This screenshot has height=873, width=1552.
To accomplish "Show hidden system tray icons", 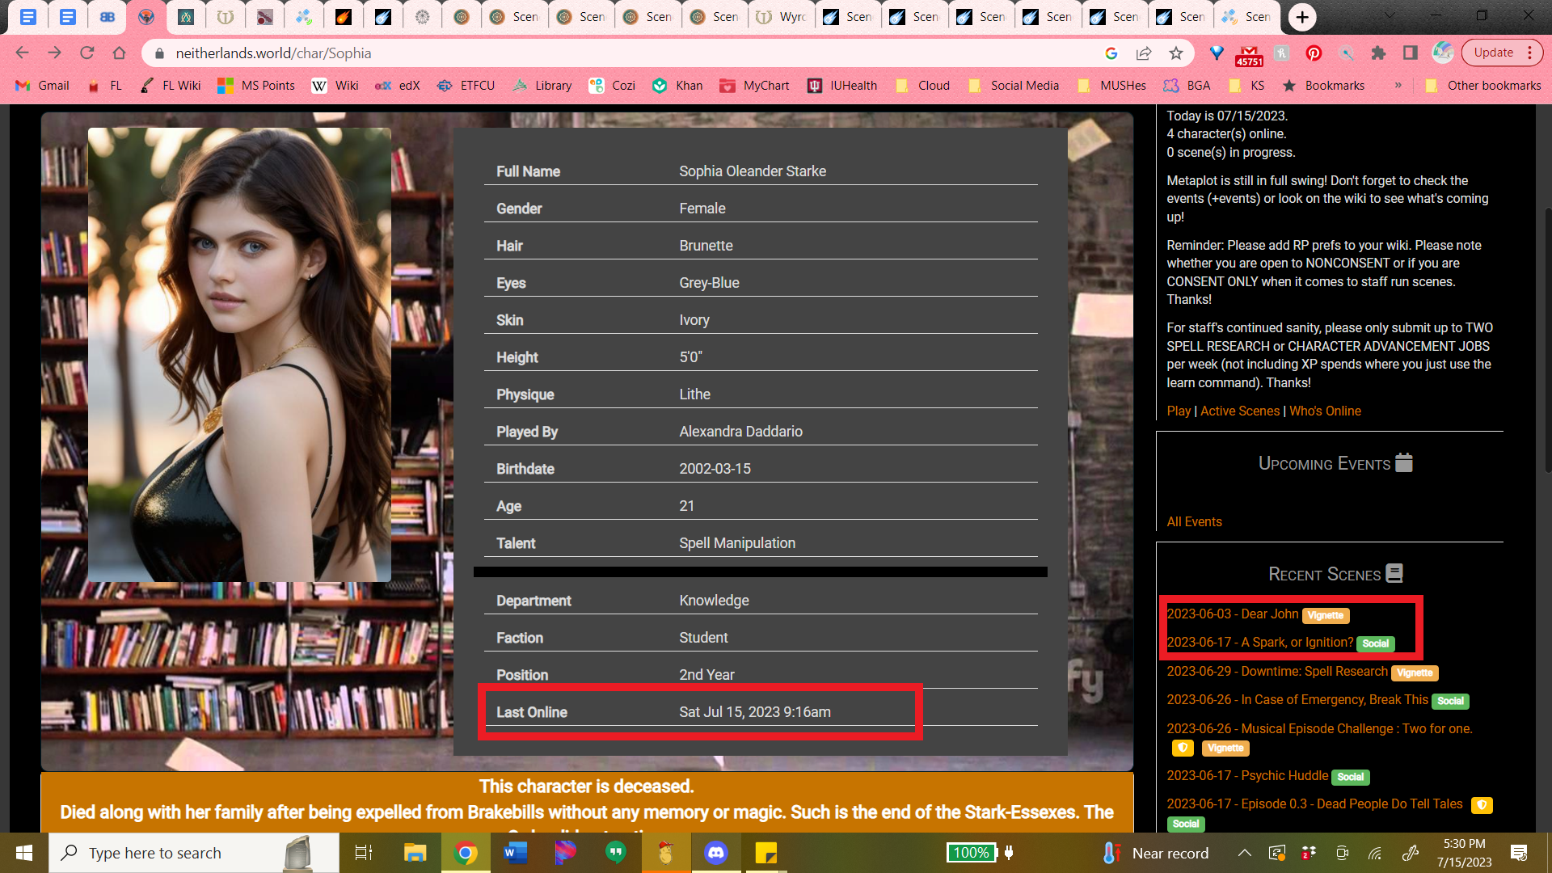I will [x=1244, y=853].
